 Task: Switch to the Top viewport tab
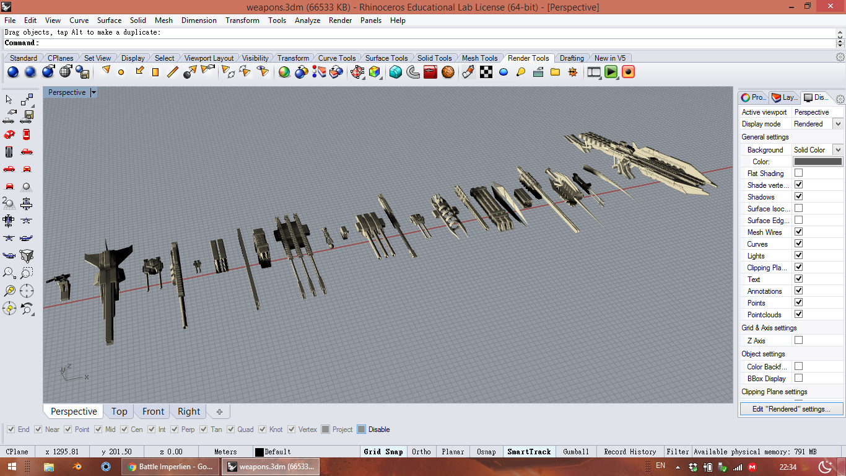coord(119,412)
